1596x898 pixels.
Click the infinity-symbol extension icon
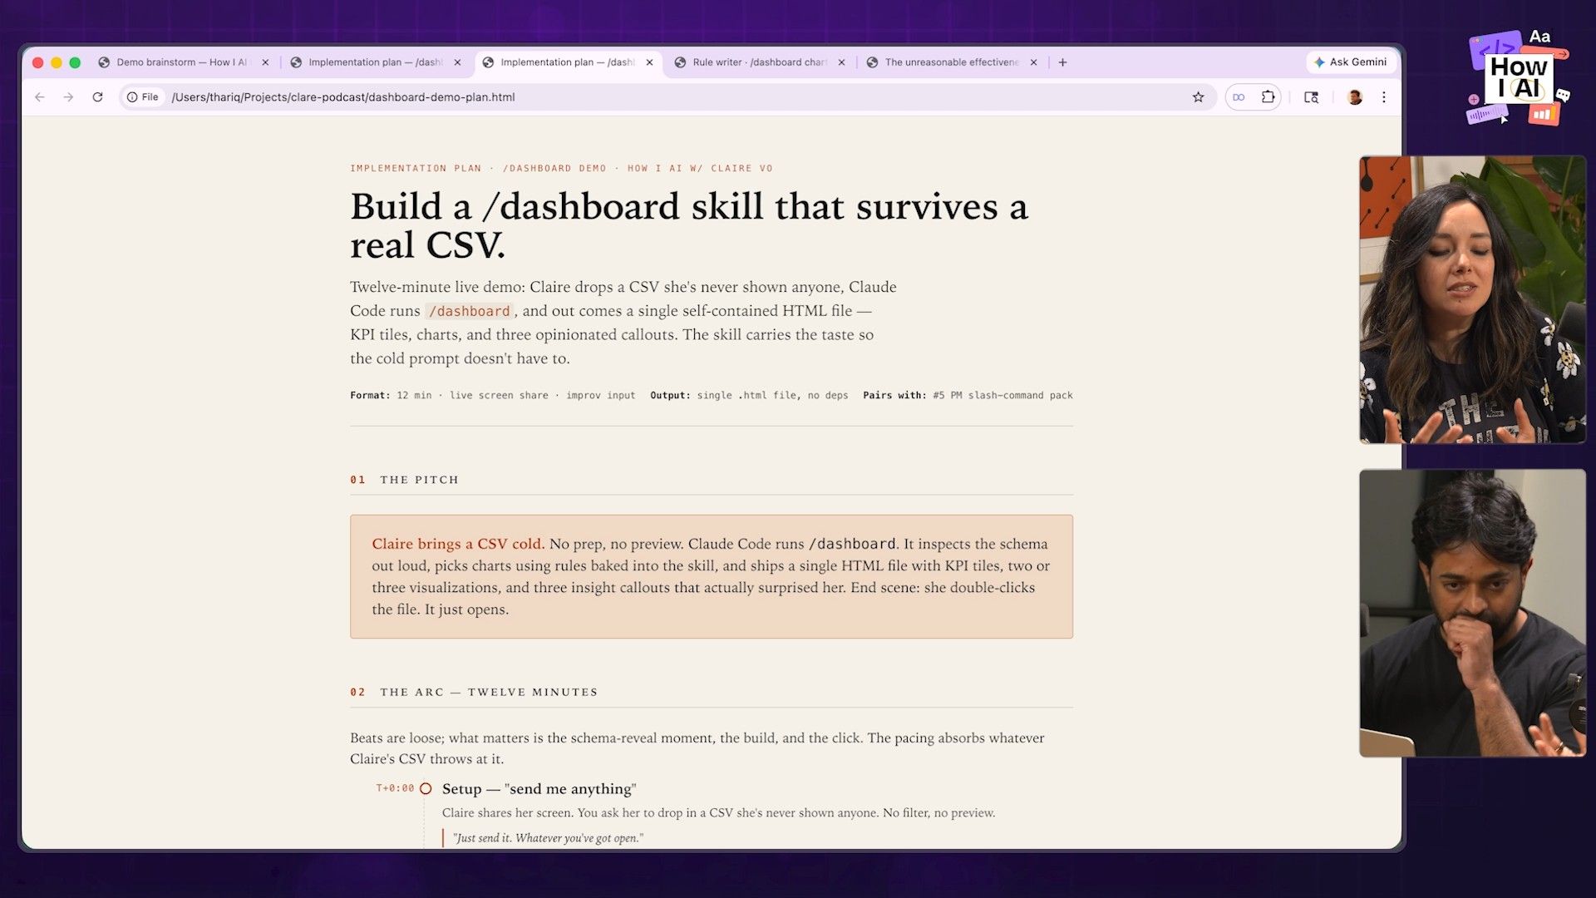coord(1239,97)
